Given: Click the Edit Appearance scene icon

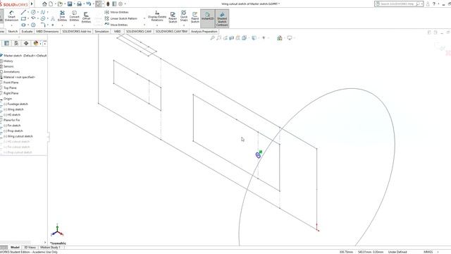Looking at the screenshot, I should [x=279, y=37].
